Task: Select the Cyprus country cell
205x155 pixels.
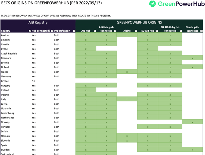Action: coord(5,49)
